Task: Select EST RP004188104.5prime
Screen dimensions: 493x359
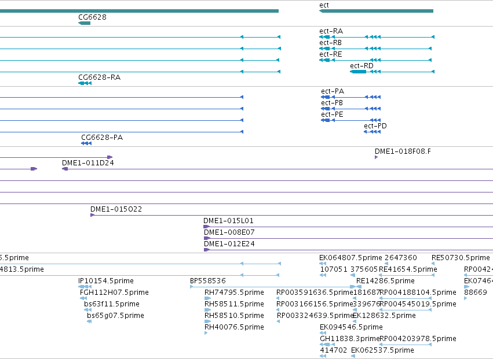Action: coord(406,298)
